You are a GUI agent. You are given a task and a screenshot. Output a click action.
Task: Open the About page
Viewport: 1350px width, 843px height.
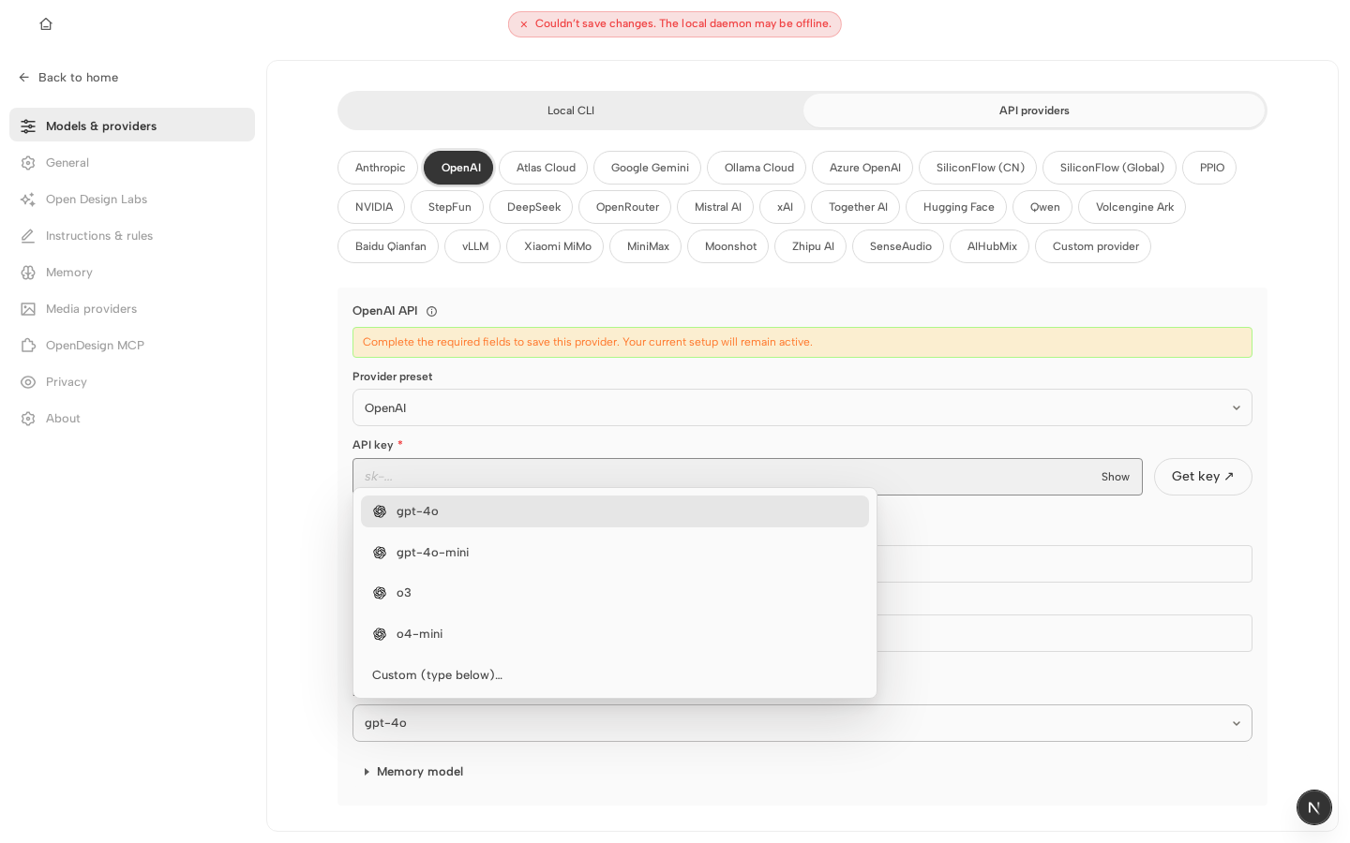click(x=132, y=419)
